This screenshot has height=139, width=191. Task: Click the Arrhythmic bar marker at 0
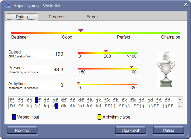[x=78, y=83]
